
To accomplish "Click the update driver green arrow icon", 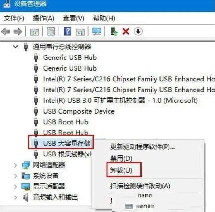I will [114, 32].
